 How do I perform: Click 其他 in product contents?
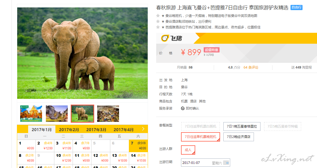pyautogui.click(x=202, y=101)
